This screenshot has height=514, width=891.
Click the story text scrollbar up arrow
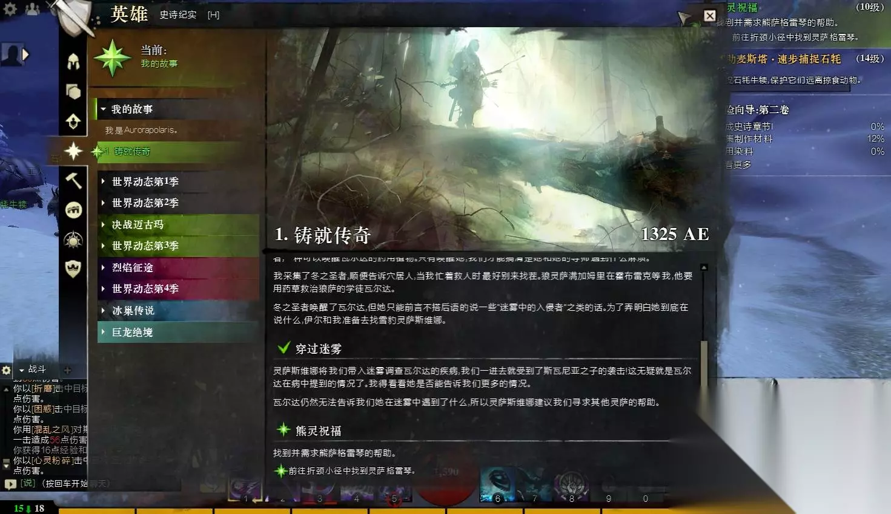(x=704, y=267)
